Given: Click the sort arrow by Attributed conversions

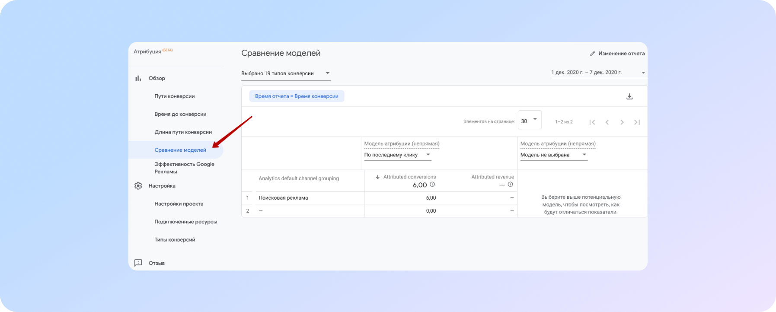Looking at the screenshot, I should 377,177.
